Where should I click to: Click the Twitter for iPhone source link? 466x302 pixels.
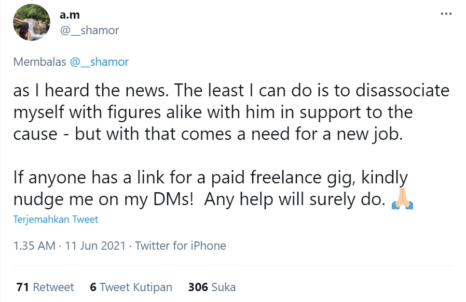pos(181,246)
